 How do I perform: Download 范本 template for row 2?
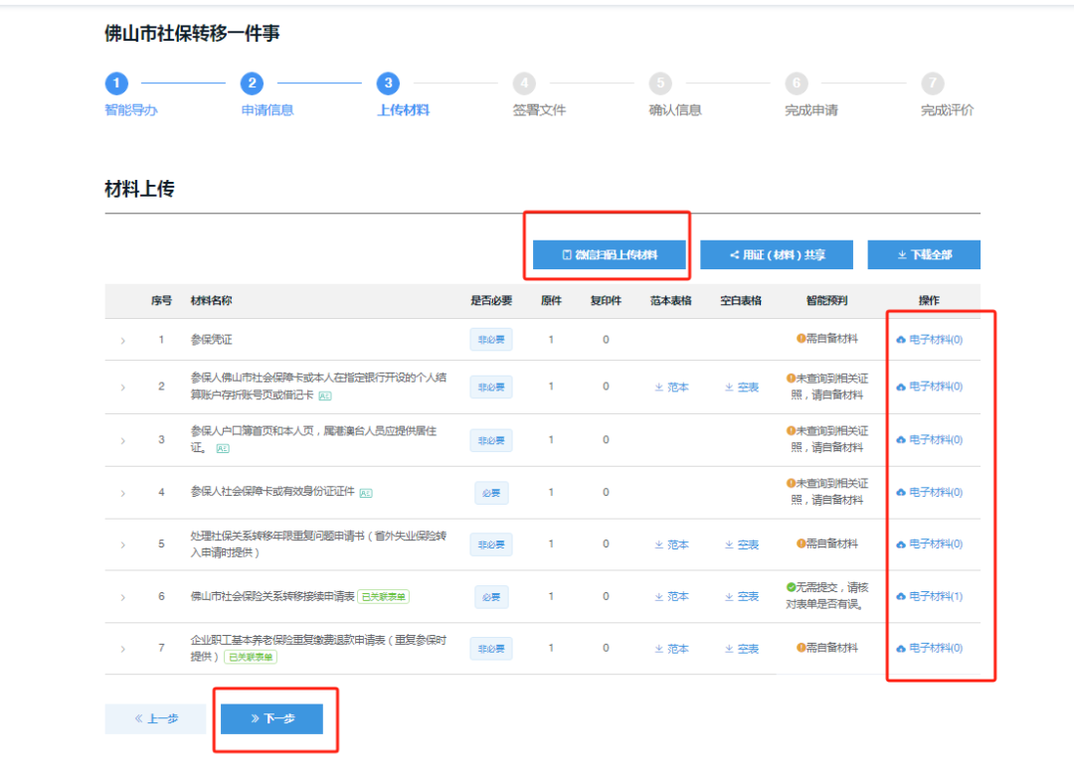(x=671, y=387)
